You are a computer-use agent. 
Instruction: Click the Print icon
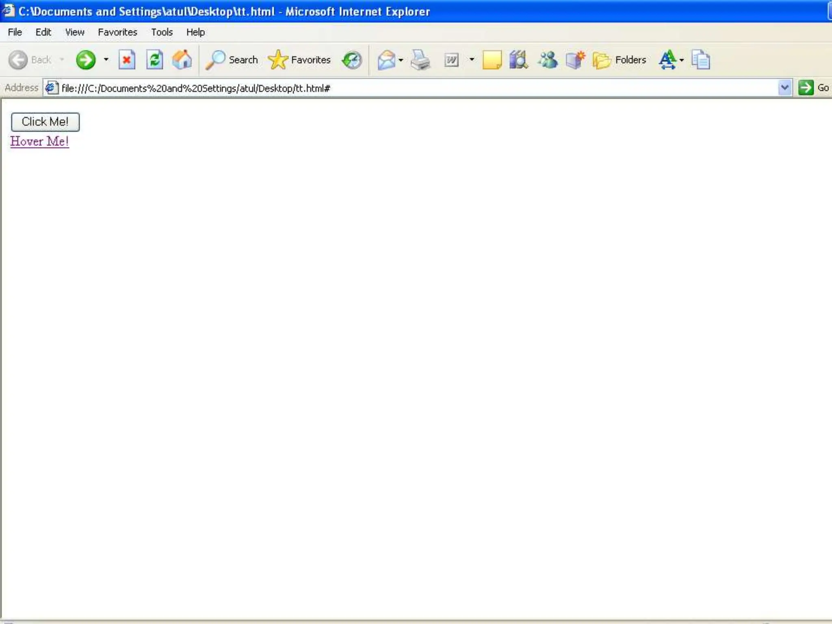420,60
